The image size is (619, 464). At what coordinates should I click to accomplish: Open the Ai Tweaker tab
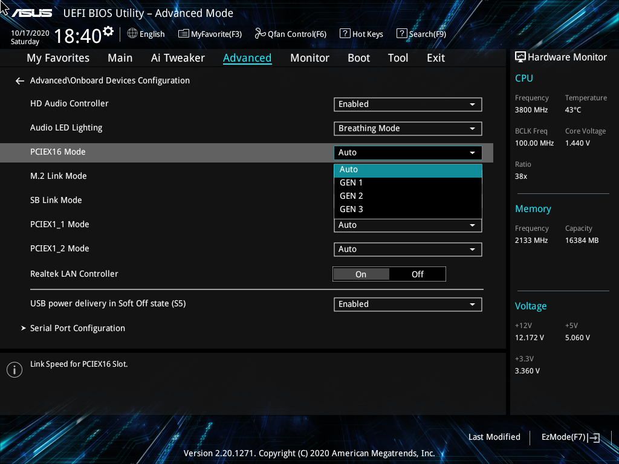point(178,58)
